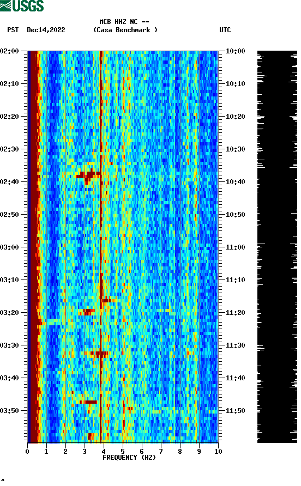Viewport: 301px width, 486px height.
Task: Click the 02:10 PST time label
Action: (x=10, y=84)
